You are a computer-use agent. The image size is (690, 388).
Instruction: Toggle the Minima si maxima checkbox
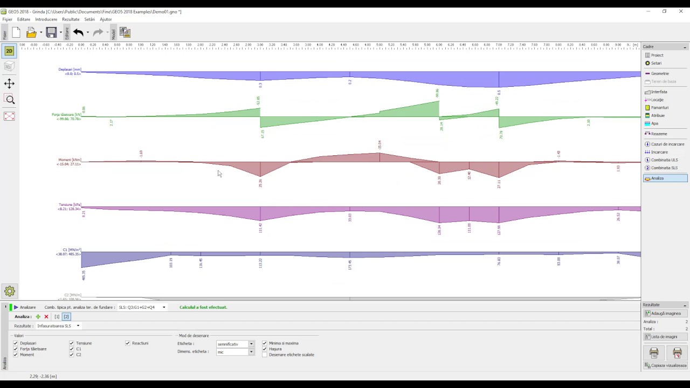265,343
